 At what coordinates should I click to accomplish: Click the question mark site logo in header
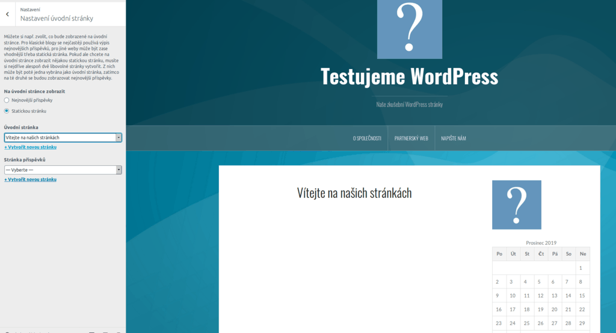(x=409, y=29)
